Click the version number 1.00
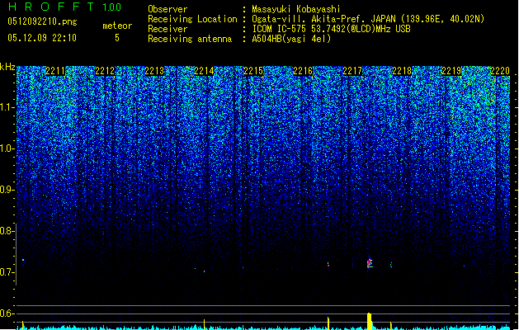The height and width of the screenshot is (330, 519). coord(112,7)
